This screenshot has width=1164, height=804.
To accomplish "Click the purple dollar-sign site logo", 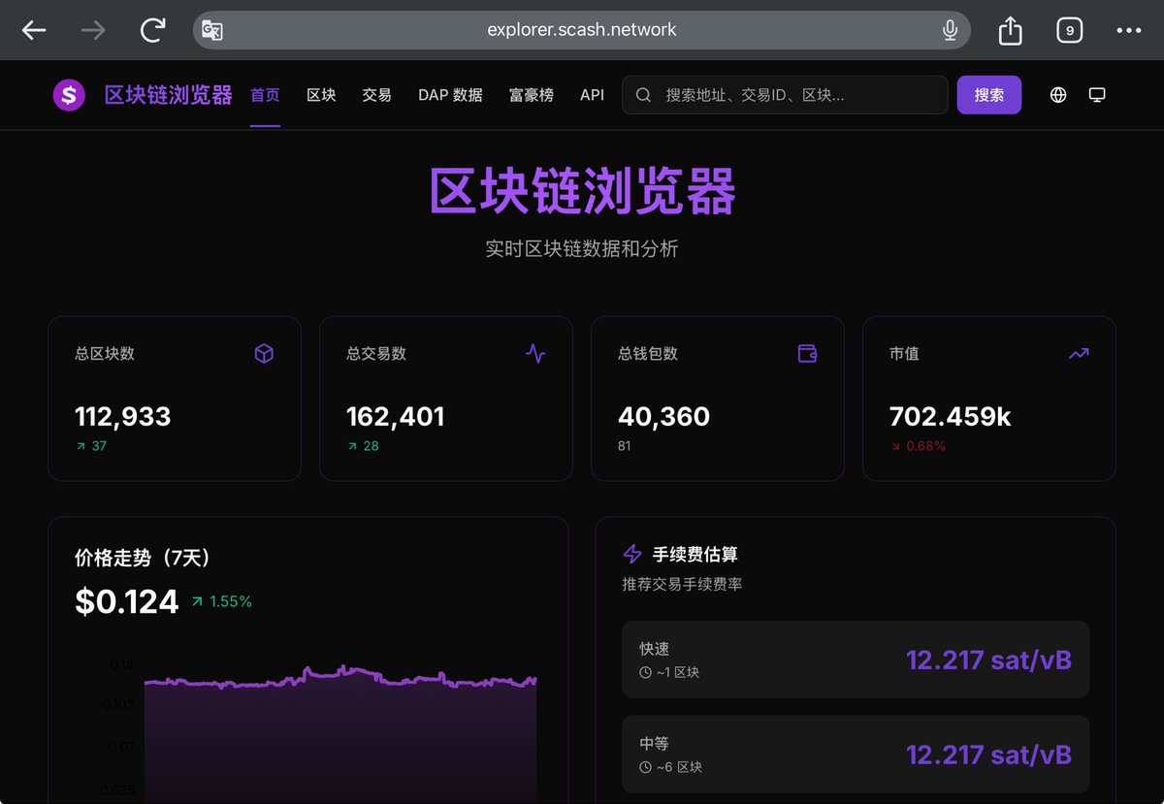I will 69,95.
